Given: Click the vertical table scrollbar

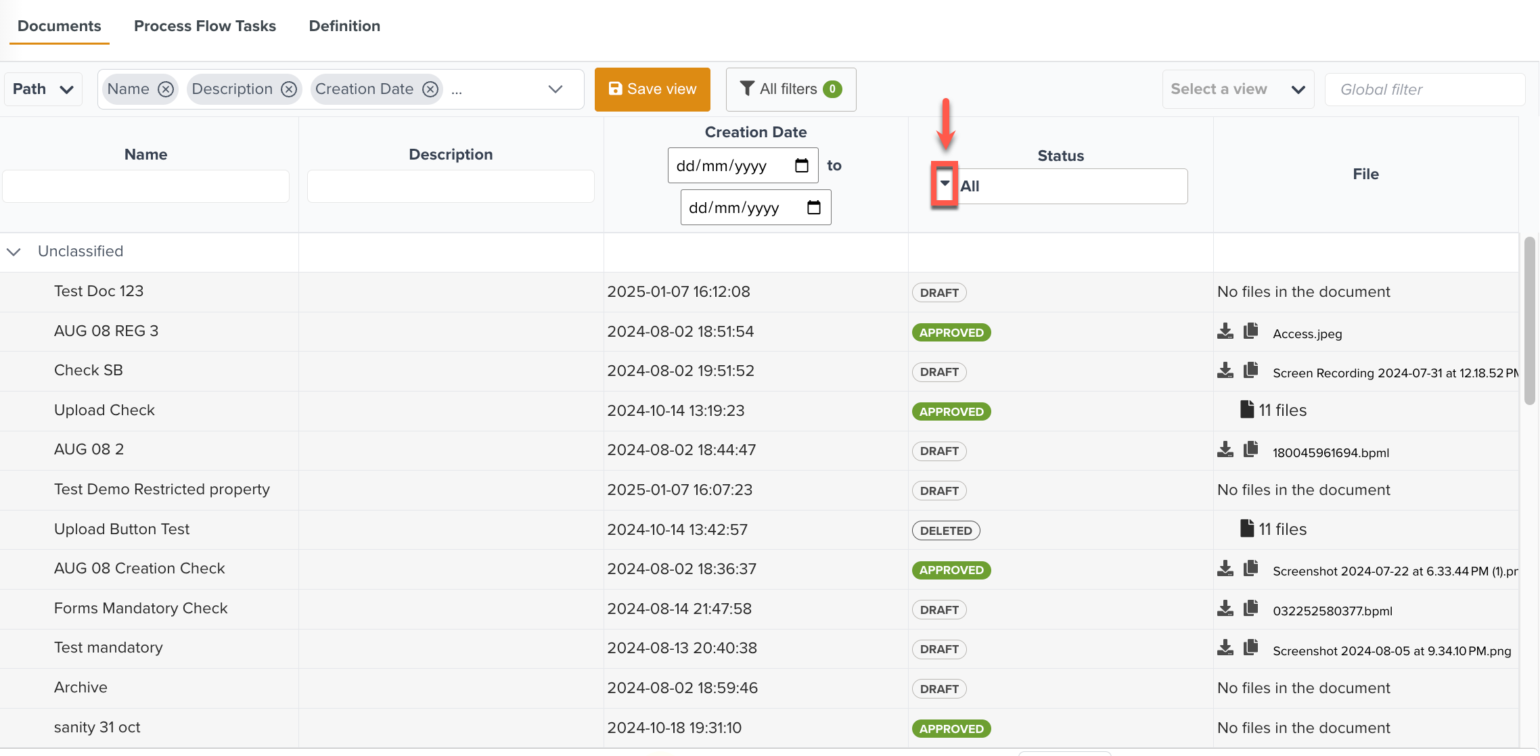Looking at the screenshot, I should point(1529,321).
